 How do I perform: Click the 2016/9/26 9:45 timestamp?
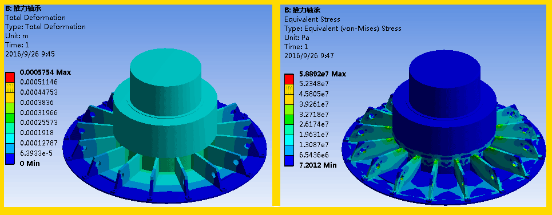coord(30,54)
